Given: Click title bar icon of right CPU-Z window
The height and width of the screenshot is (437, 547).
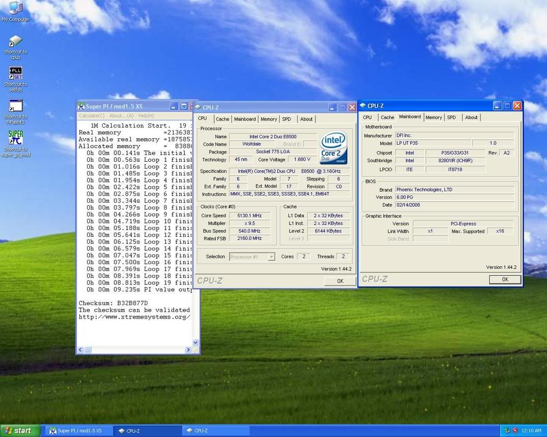Looking at the screenshot, I should tap(363, 105).
